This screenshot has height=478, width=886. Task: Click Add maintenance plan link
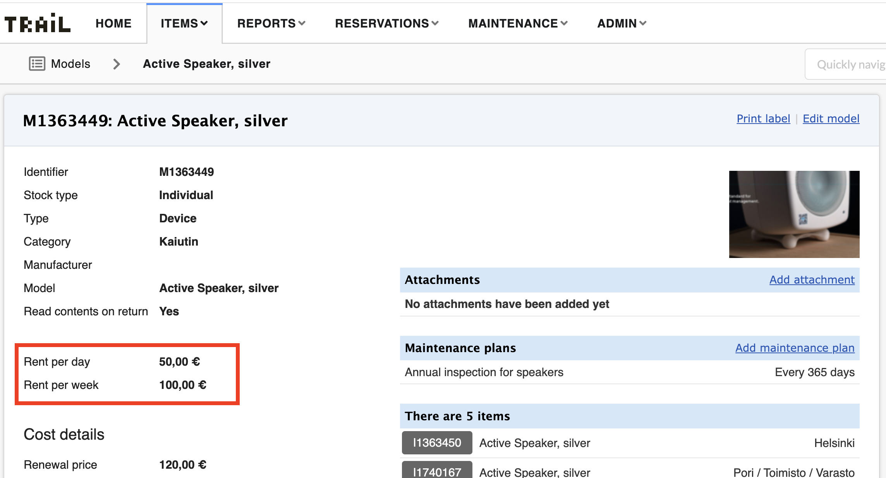point(795,348)
